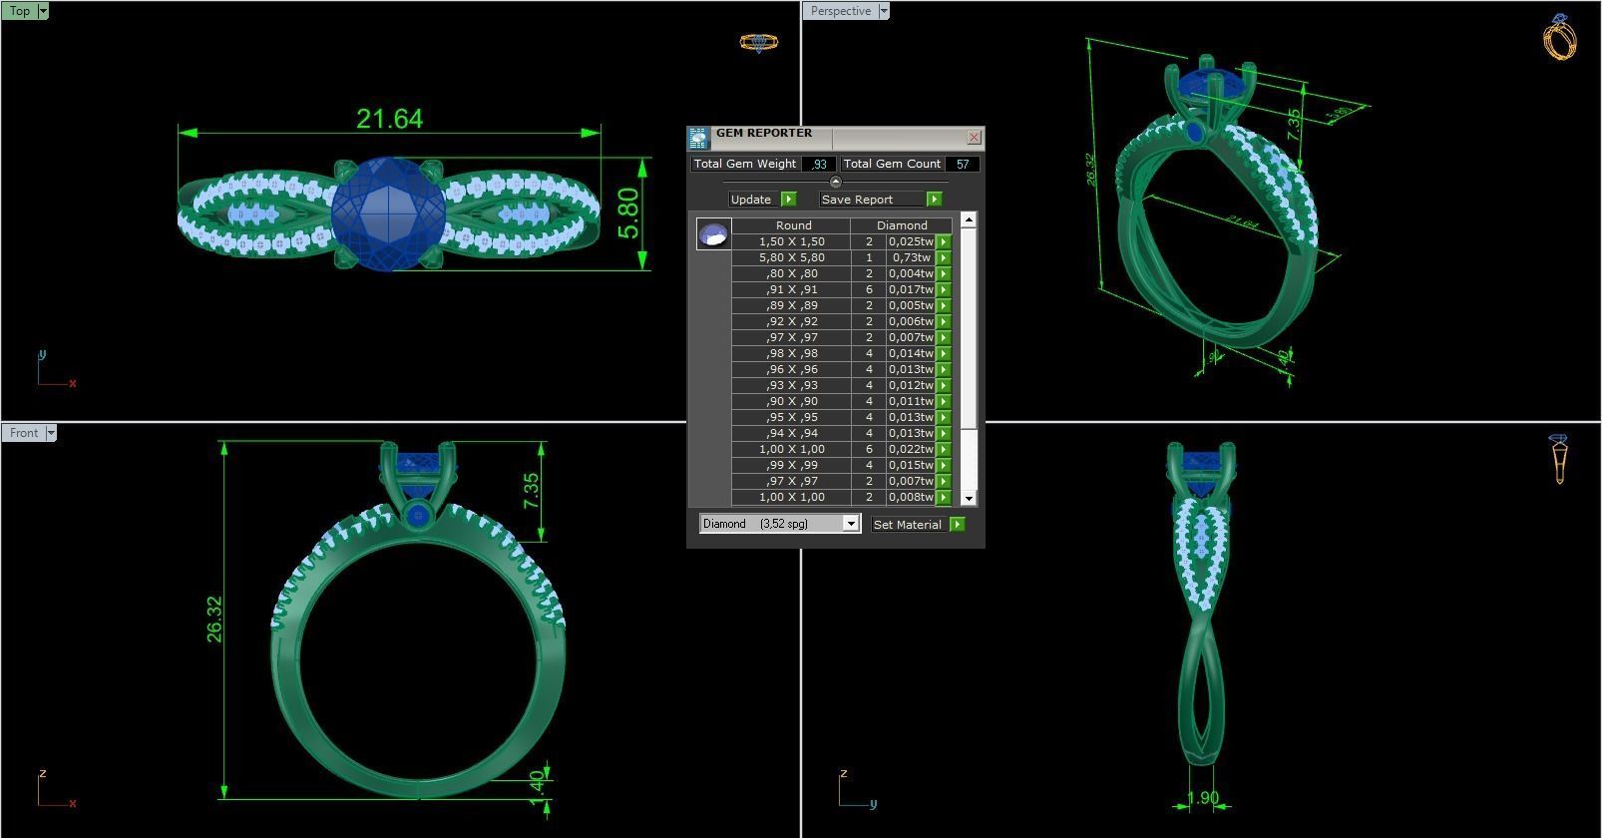This screenshot has height=838, width=1602.
Task: Click green arrow on the 0,017tw row
Action: [944, 289]
